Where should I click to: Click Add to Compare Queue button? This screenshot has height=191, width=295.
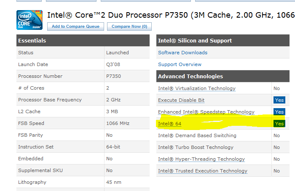[x=76, y=27]
